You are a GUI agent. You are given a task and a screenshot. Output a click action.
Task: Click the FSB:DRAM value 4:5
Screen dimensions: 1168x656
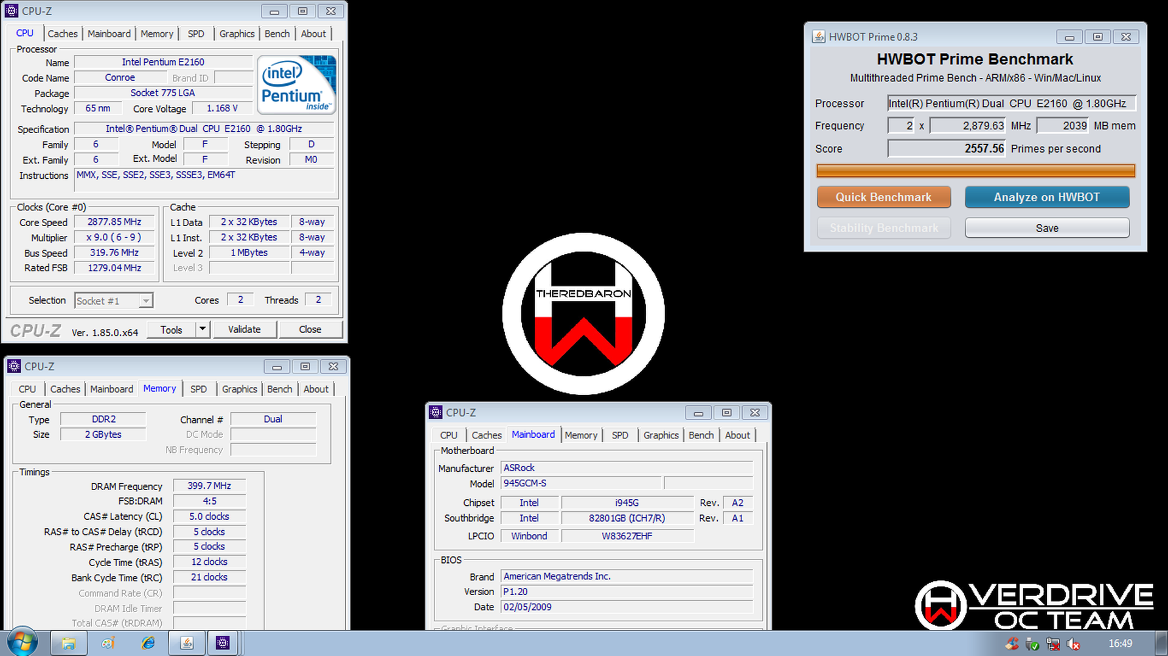[x=209, y=501]
